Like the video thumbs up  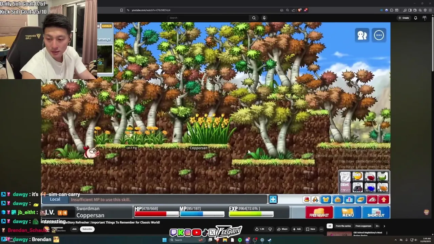(x=260, y=229)
